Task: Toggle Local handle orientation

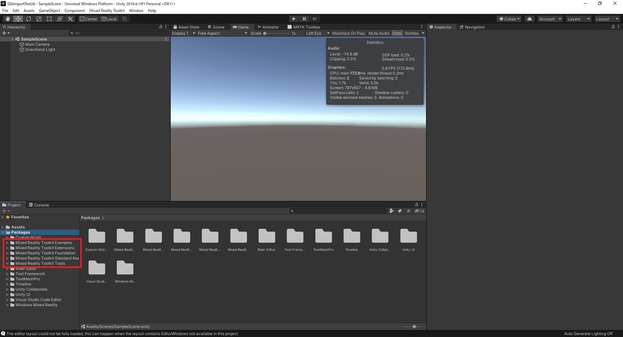Action: 109,19
